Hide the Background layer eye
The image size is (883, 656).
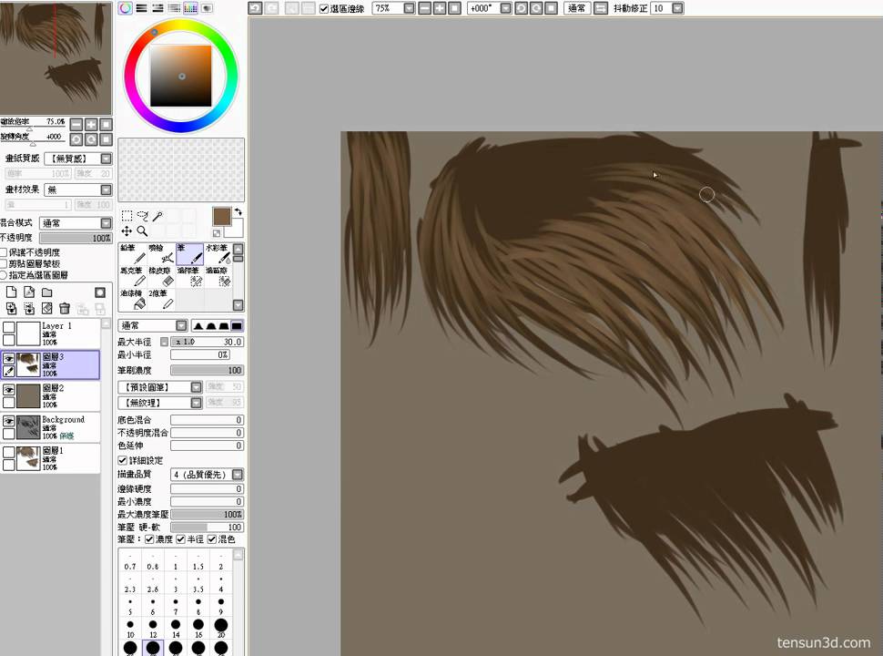tap(8, 421)
